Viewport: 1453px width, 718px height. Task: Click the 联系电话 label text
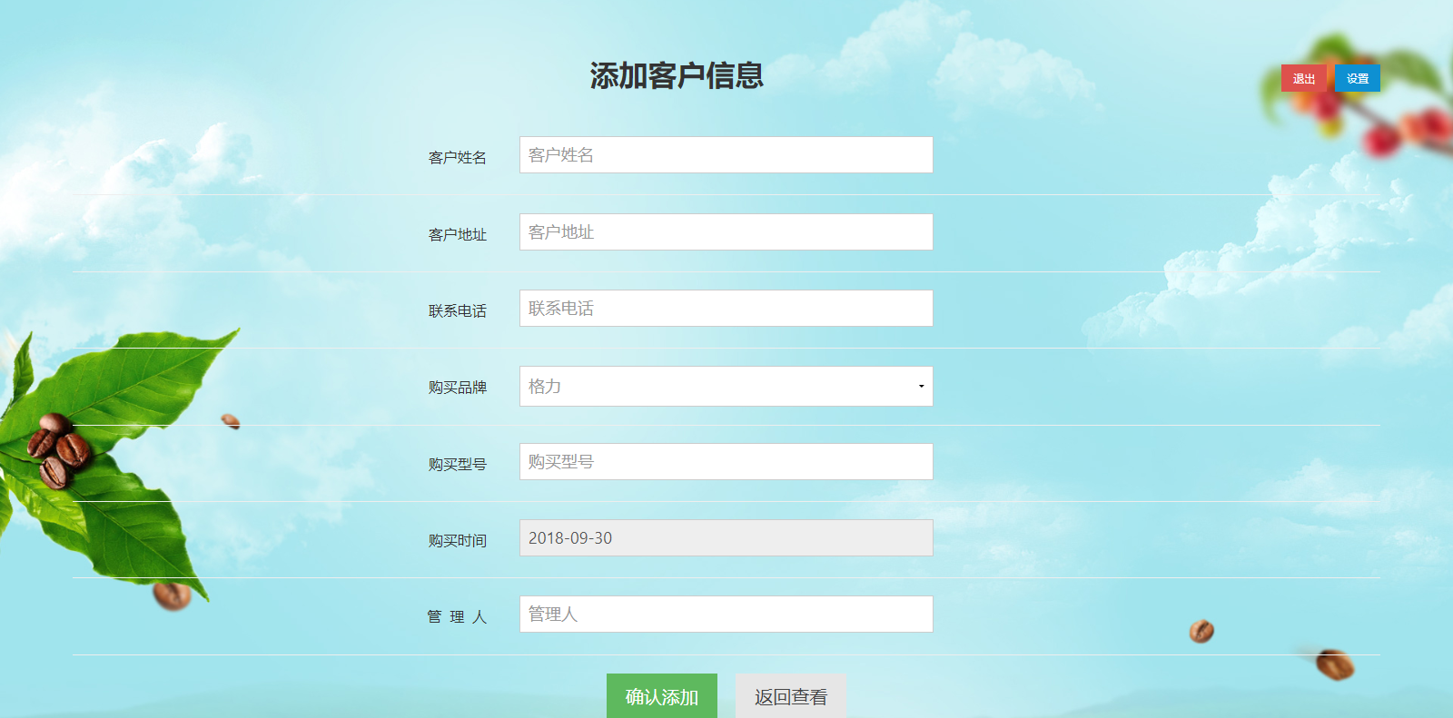pyautogui.click(x=458, y=311)
